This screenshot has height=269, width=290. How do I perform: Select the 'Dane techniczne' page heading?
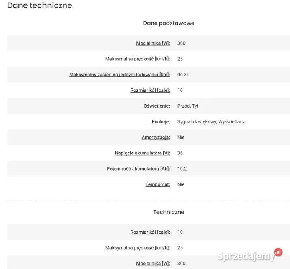click(40, 5)
